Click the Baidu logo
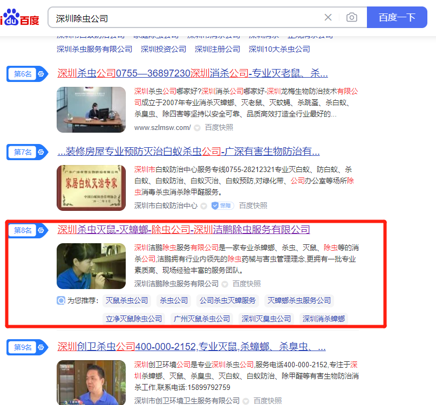 [x=19, y=17]
